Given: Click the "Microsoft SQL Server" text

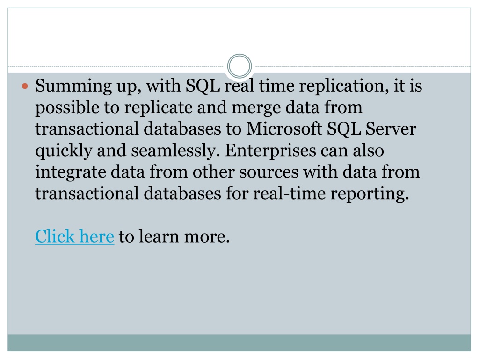Looking at the screenshot, I should tap(331, 129).
